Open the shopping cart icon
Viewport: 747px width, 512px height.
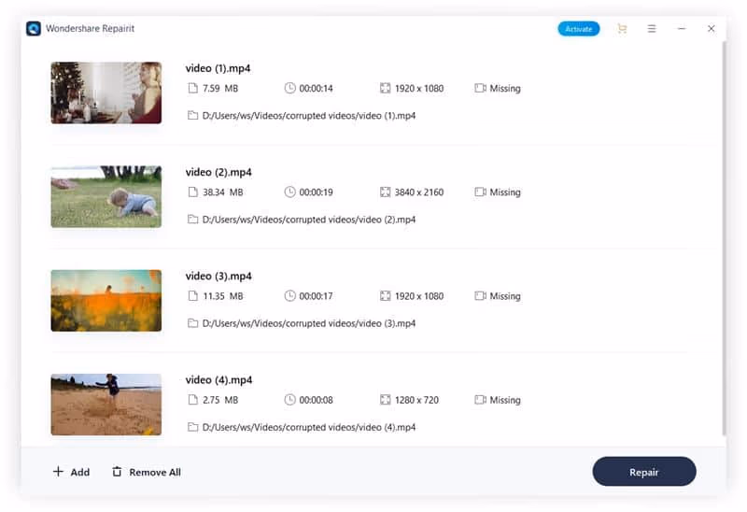[x=622, y=29]
